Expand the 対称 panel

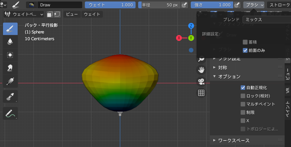[214, 67]
